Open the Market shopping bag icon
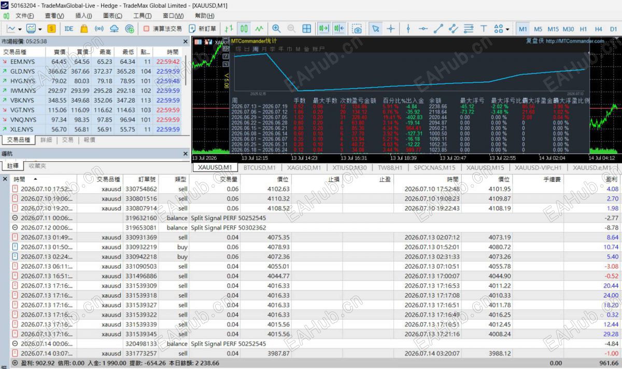Screen dimensions: 622x369 [x=83, y=29]
